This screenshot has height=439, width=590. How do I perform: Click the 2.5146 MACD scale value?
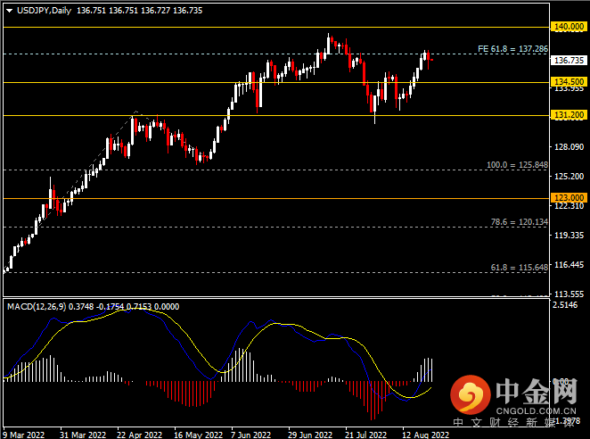point(568,305)
